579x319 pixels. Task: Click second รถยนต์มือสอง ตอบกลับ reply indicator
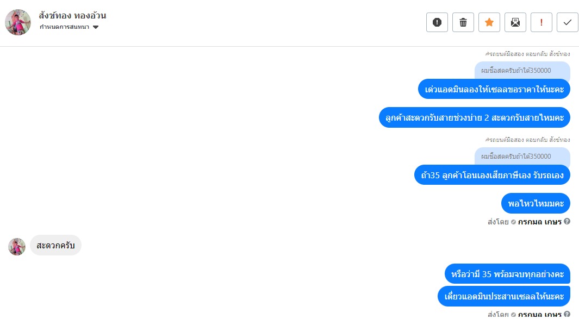(x=528, y=140)
